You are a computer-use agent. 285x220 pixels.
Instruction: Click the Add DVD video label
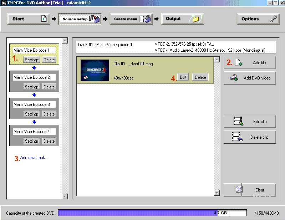(257, 78)
